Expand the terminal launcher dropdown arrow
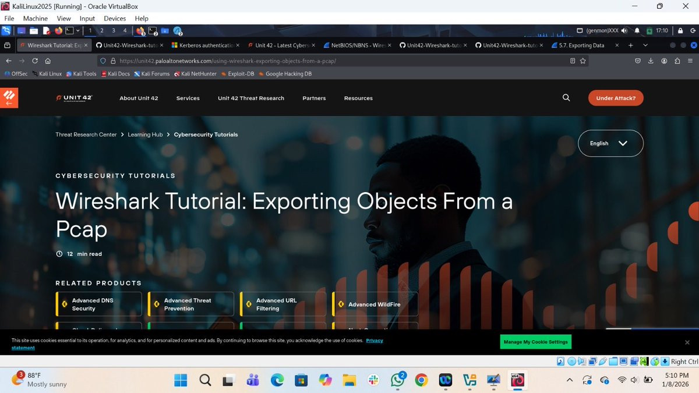The image size is (699, 393). coord(78,30)
